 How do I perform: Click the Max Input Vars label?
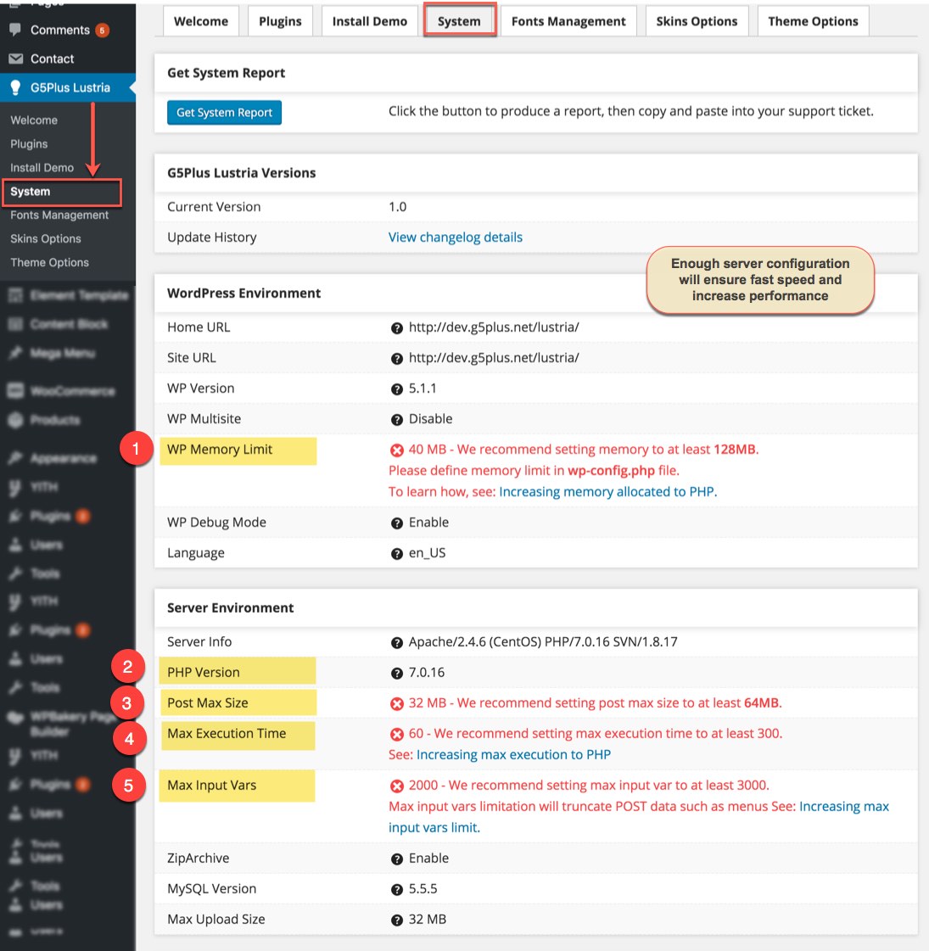tap(211, 785)
